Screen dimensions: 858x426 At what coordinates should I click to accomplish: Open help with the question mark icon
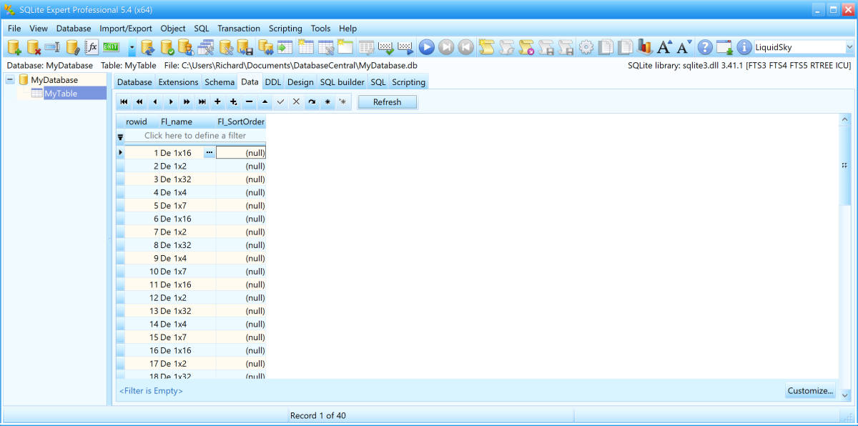click(x=705, y=47)
